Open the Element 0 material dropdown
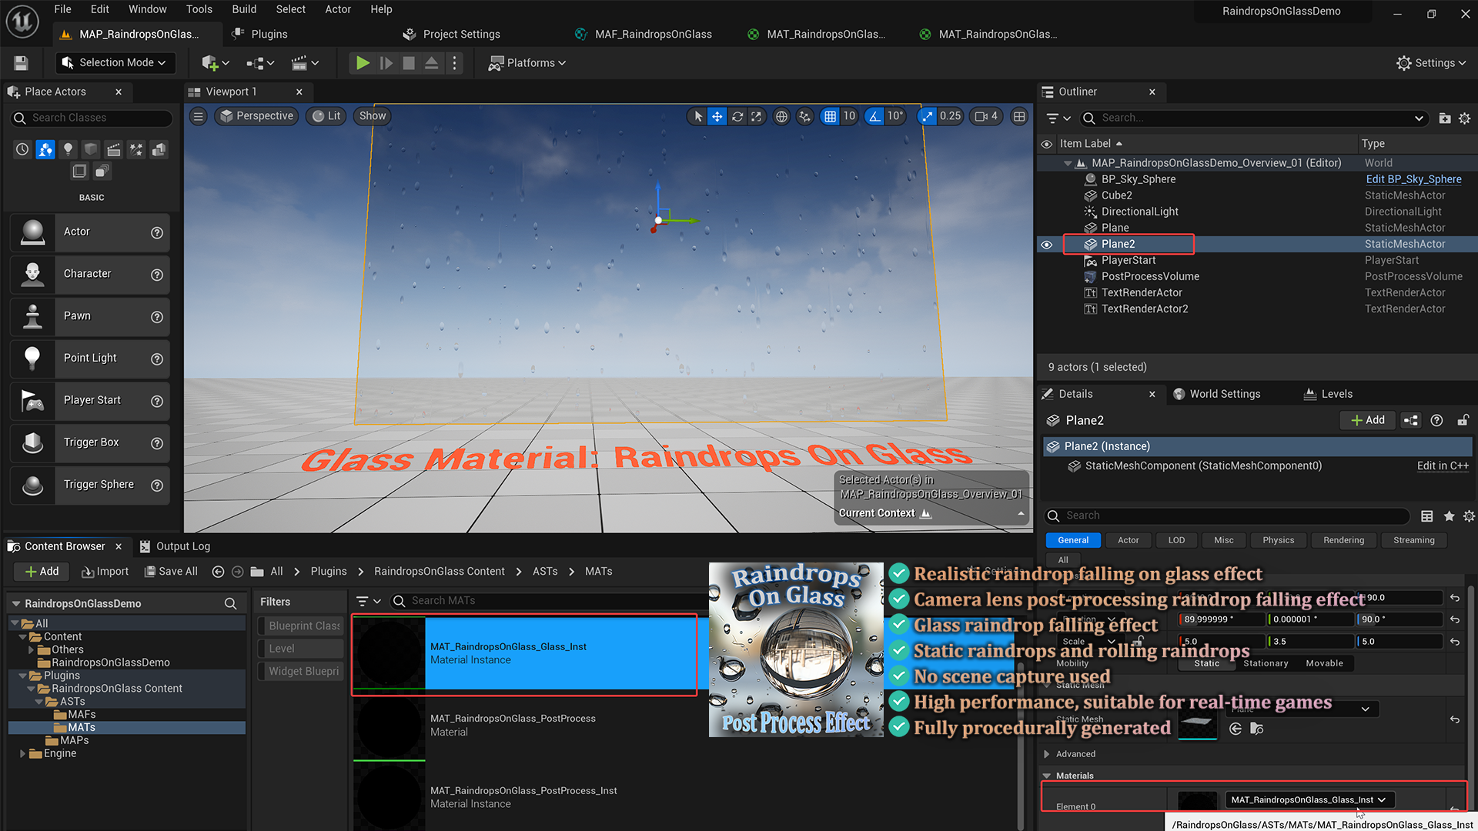 (1308, 799)
